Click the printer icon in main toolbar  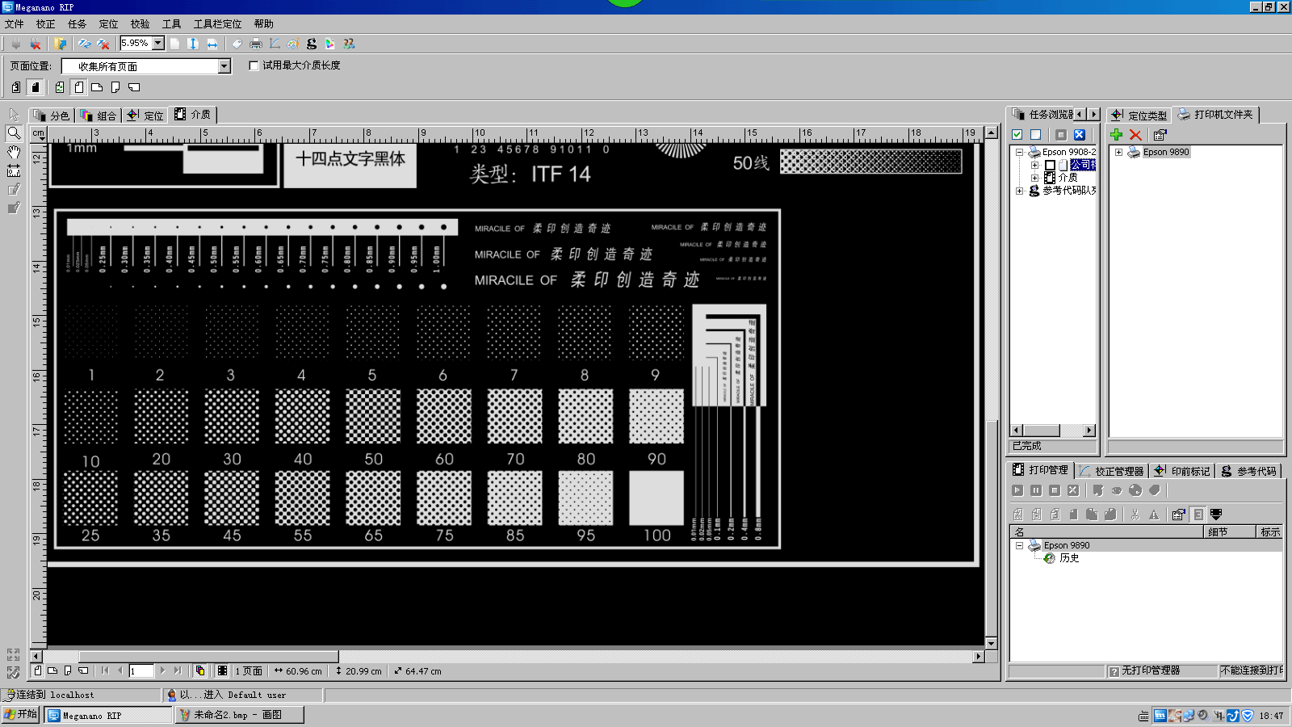[256, 44]
